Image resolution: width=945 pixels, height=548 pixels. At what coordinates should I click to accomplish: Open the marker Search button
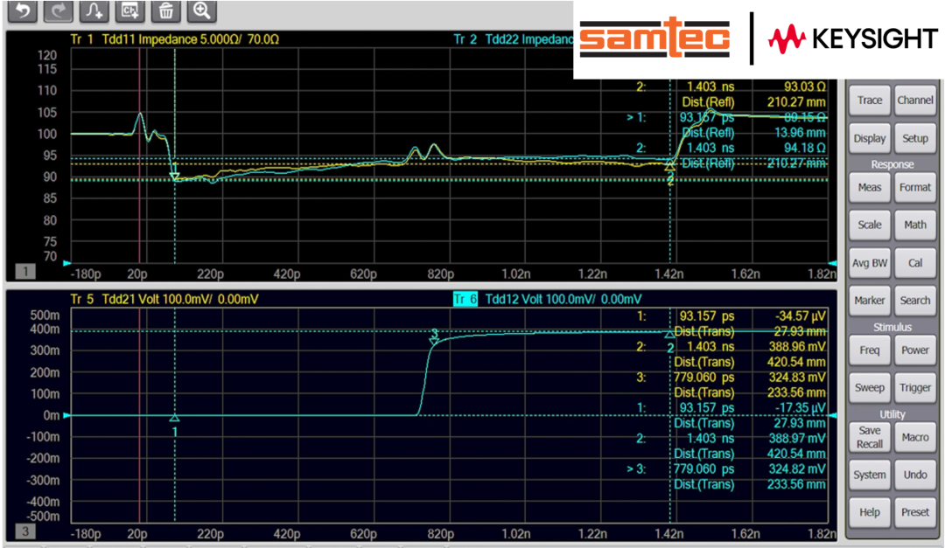coord(915,301)
